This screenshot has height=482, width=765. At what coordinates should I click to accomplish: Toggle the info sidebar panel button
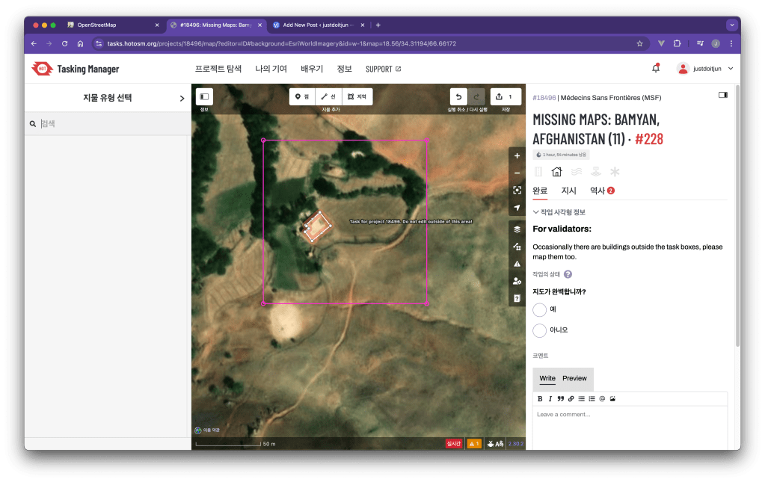pyautogui.click(x=204, y=97)
